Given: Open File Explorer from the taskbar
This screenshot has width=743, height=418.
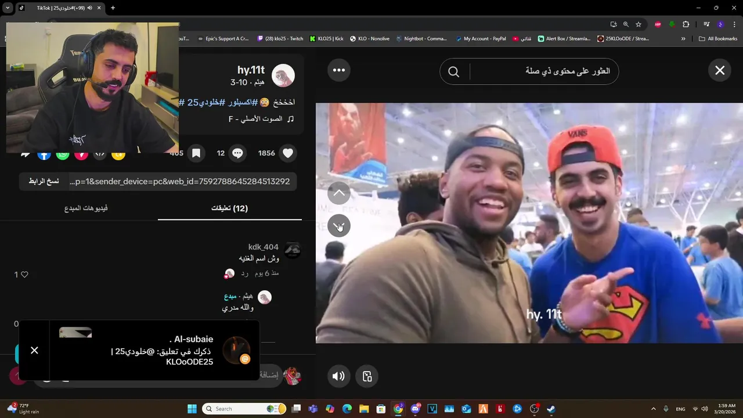Looking at the screenshot, I should tap(364, 409).
